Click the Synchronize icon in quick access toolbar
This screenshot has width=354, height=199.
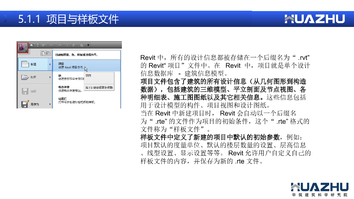pos(44,45)
